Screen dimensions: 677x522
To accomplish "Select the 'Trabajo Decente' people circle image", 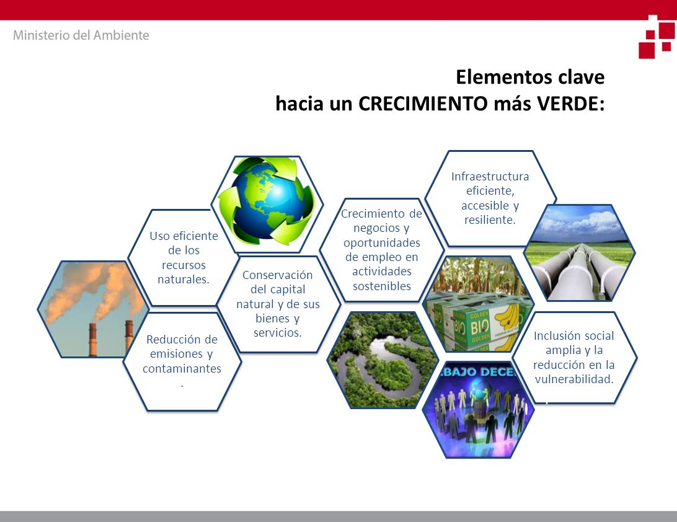I will [x=479, y=409].
